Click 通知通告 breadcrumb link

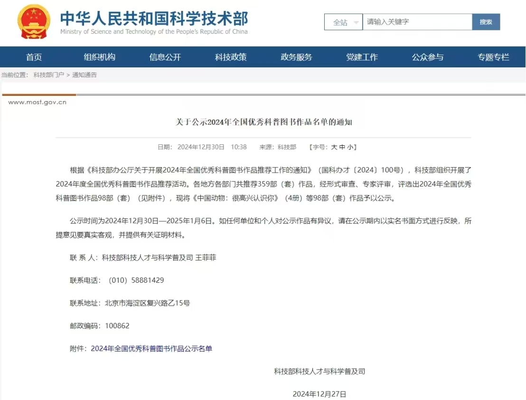tap(85, 75)
